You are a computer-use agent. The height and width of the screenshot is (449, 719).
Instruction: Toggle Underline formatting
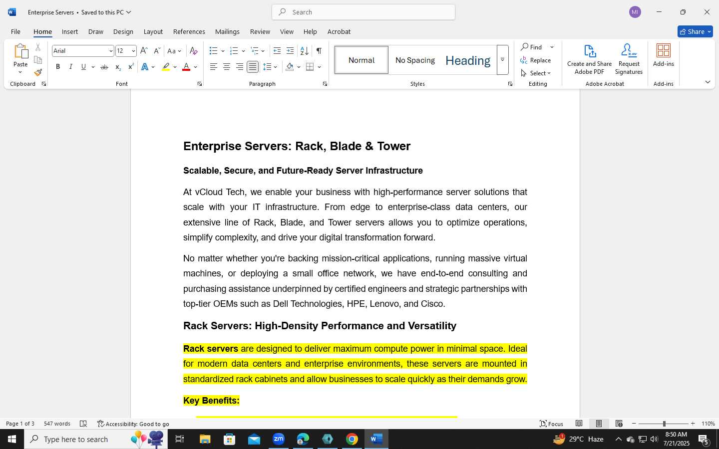coord(84,67)
